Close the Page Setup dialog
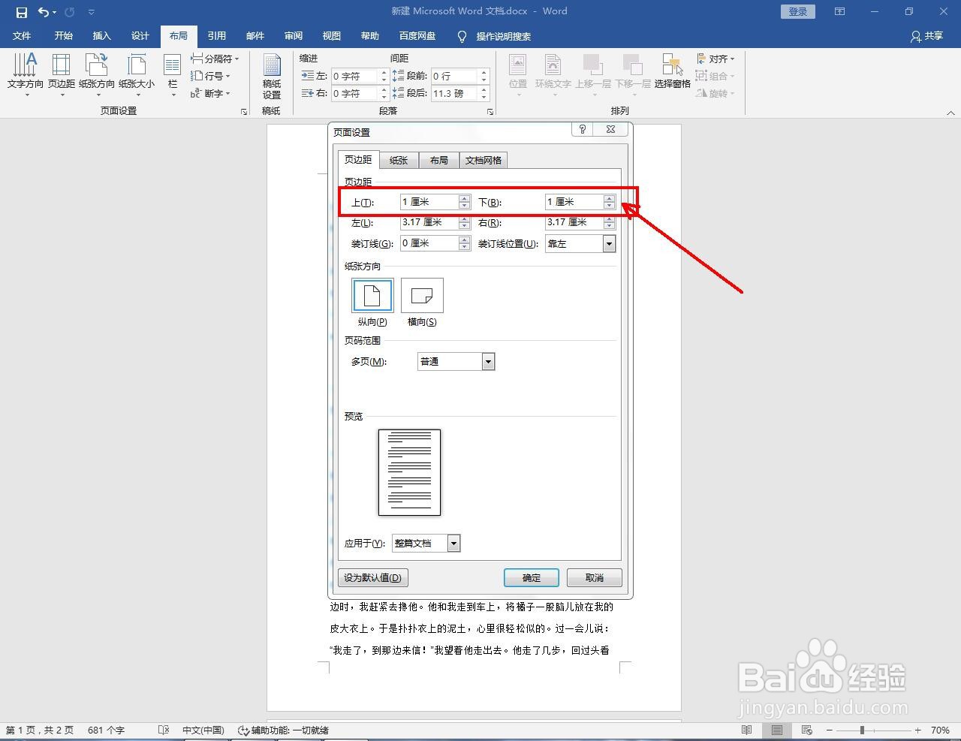This screenshot has width=961, height=741. click(611, 129)
